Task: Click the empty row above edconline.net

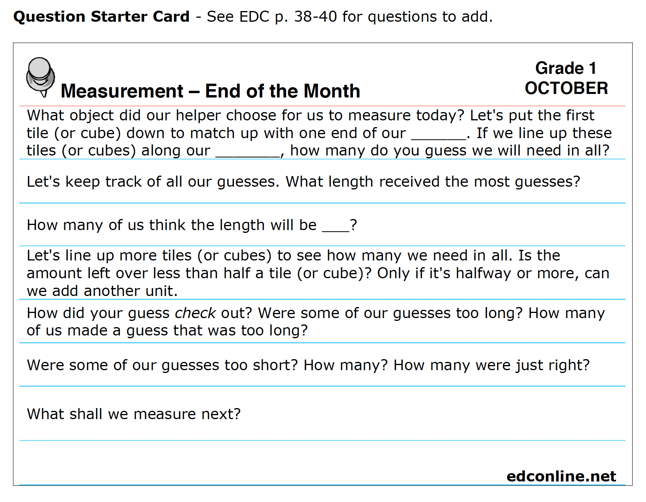Action: 322,454
